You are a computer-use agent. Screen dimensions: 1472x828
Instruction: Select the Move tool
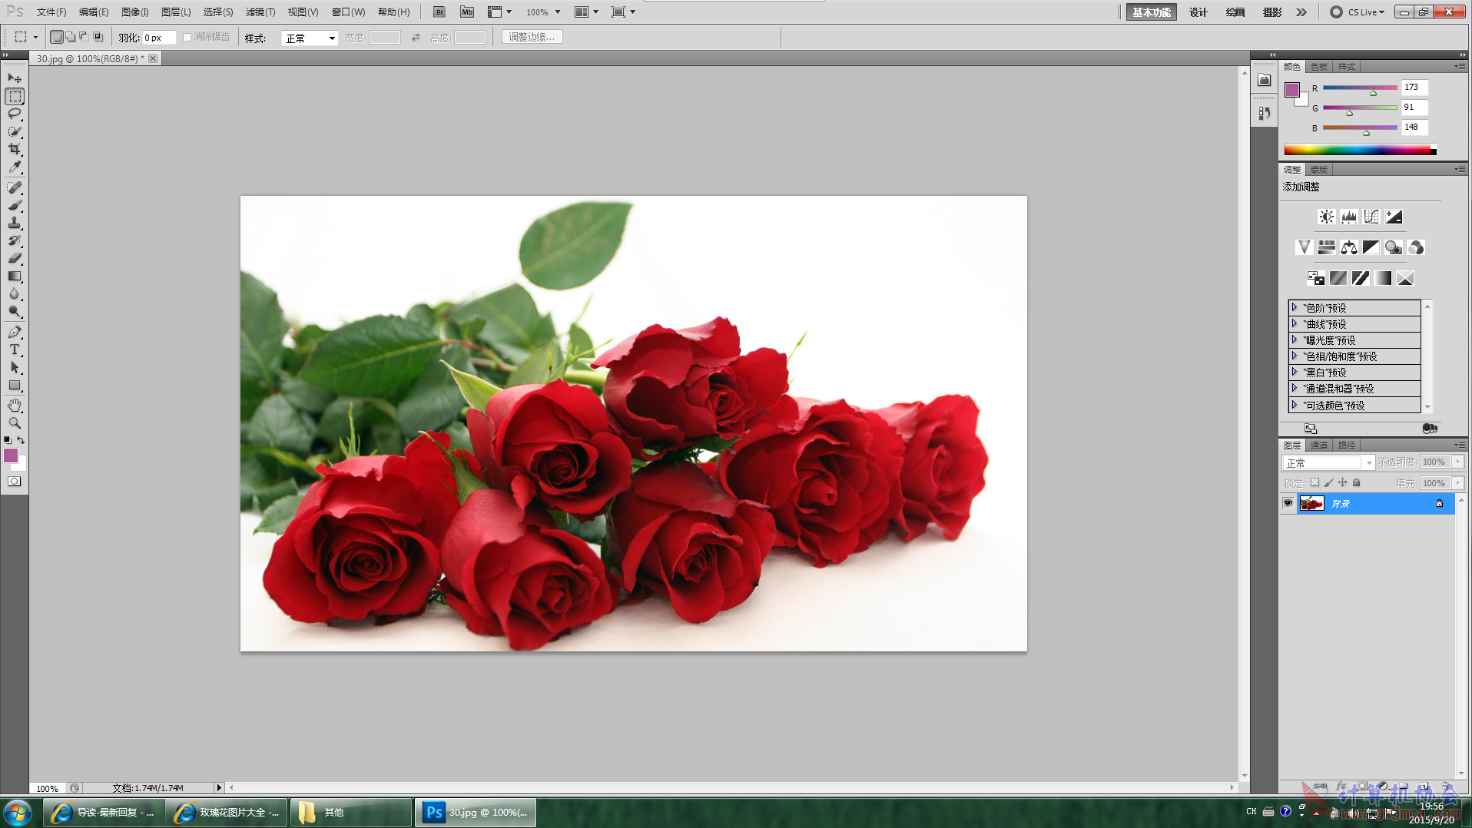15,78
